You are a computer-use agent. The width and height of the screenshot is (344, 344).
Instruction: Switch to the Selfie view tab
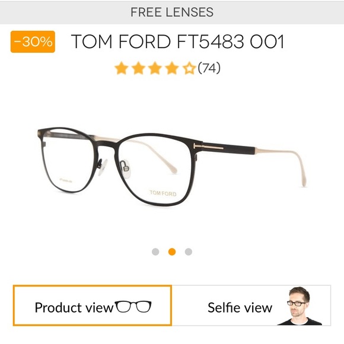click(x=251, y=305)
